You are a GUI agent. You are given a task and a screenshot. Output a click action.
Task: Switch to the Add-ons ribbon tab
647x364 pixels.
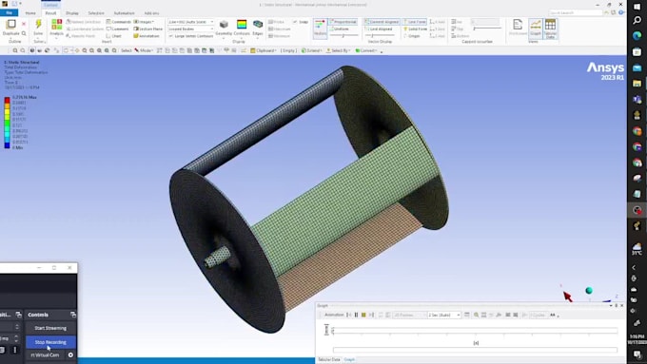151,13
